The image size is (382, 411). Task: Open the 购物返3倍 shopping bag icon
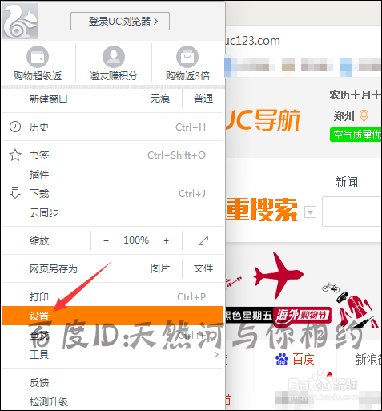(x=187, y=57)
